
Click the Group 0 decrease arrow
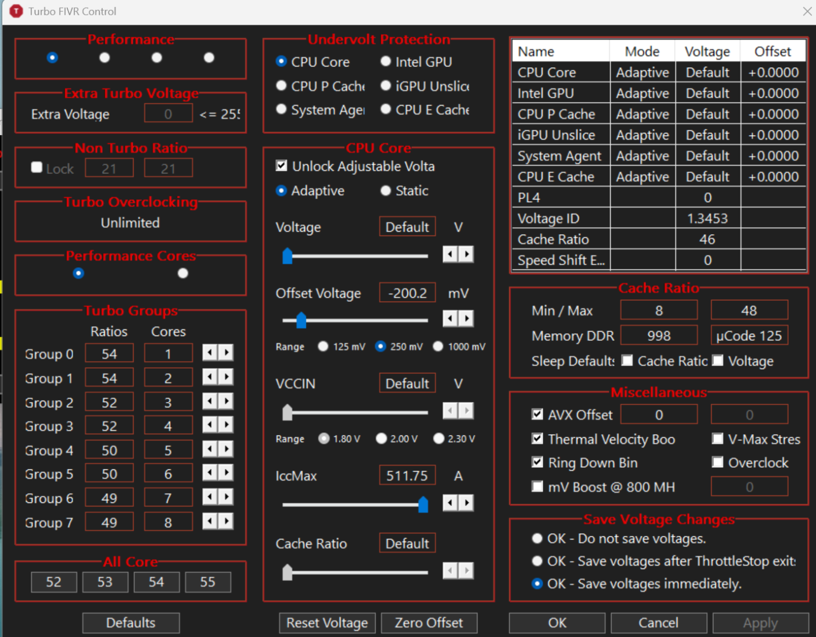[x=210, y=353]
